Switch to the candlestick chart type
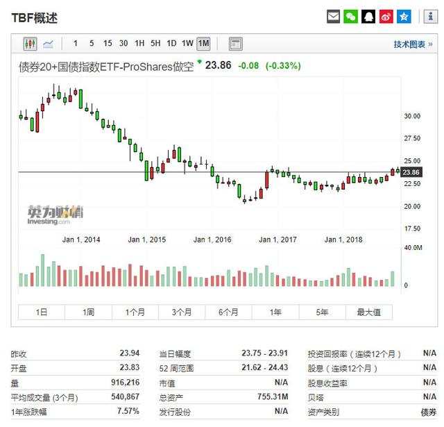Viewport: 444px width, 427px height. pos(30,44)
